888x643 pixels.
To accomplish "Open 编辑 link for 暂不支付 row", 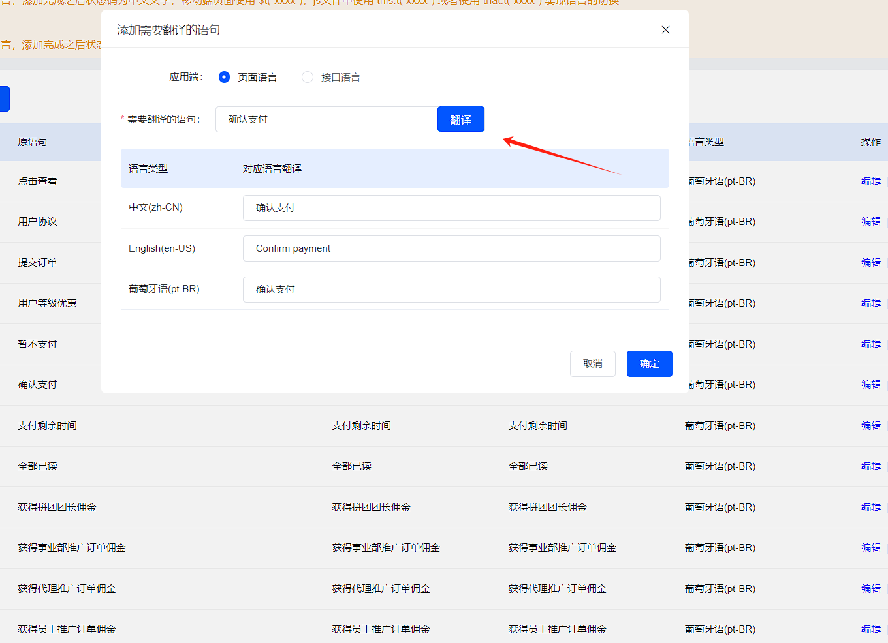I will tap(871, 344).
